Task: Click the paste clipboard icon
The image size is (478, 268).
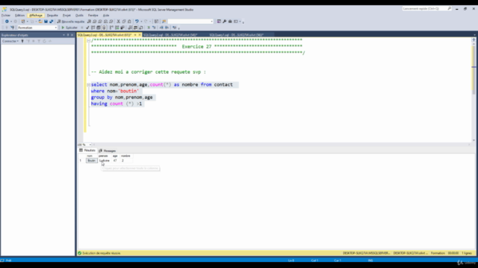Action: [129, 22]
